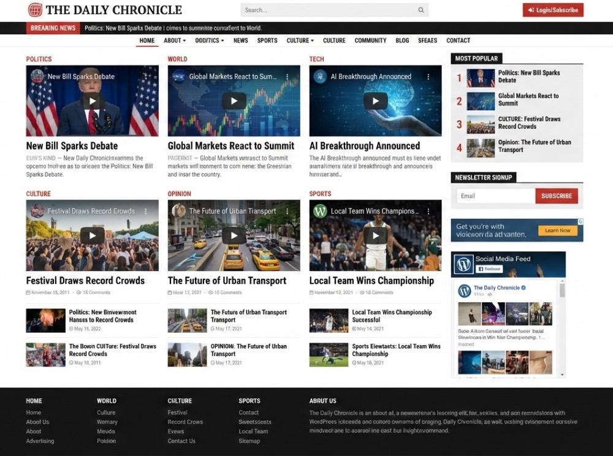
Task: Play the AI Breakthrough Announced video
Action: point(375,101)
